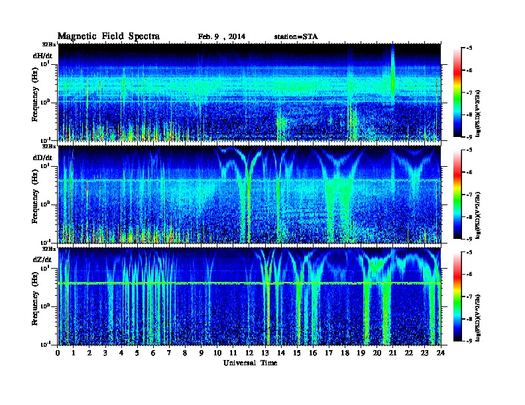Click the dD/dt spectrogram plot
Image resolution: width=525 pixels, height=405 pixels.
pyautogui.click(x=249, y=194)
